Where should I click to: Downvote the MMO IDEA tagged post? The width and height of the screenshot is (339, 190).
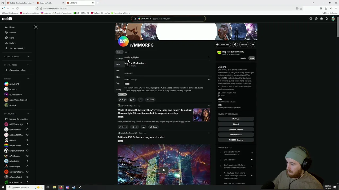tap(124, 100)
